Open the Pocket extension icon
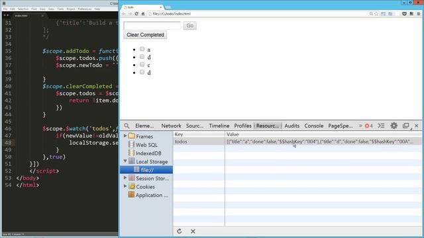This screenshot has height=238, width=424. [x=404, y=14]
